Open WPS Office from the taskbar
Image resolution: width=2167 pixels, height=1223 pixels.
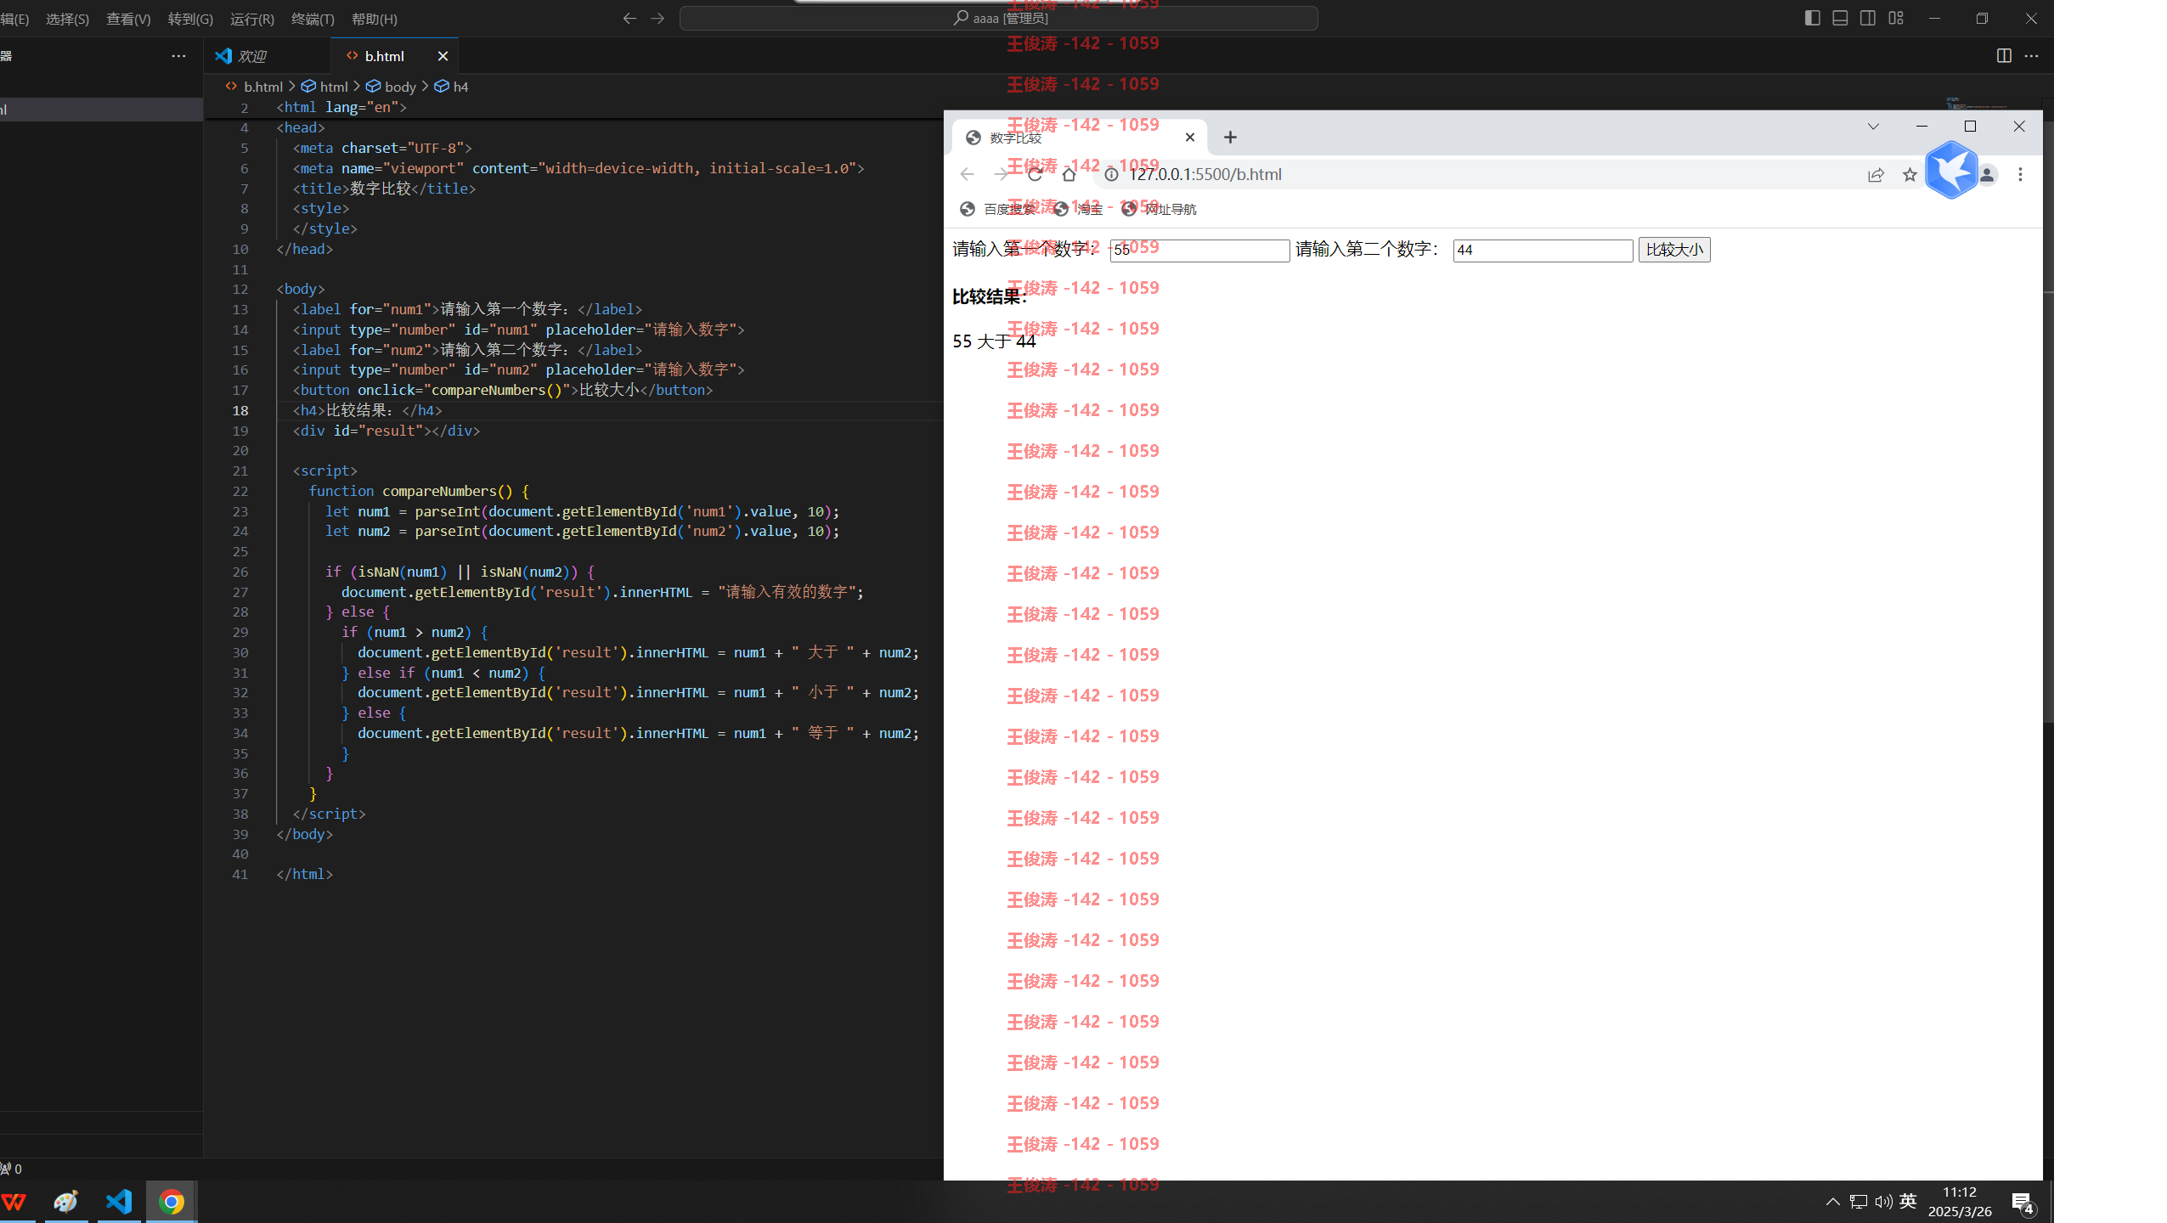14,1202
